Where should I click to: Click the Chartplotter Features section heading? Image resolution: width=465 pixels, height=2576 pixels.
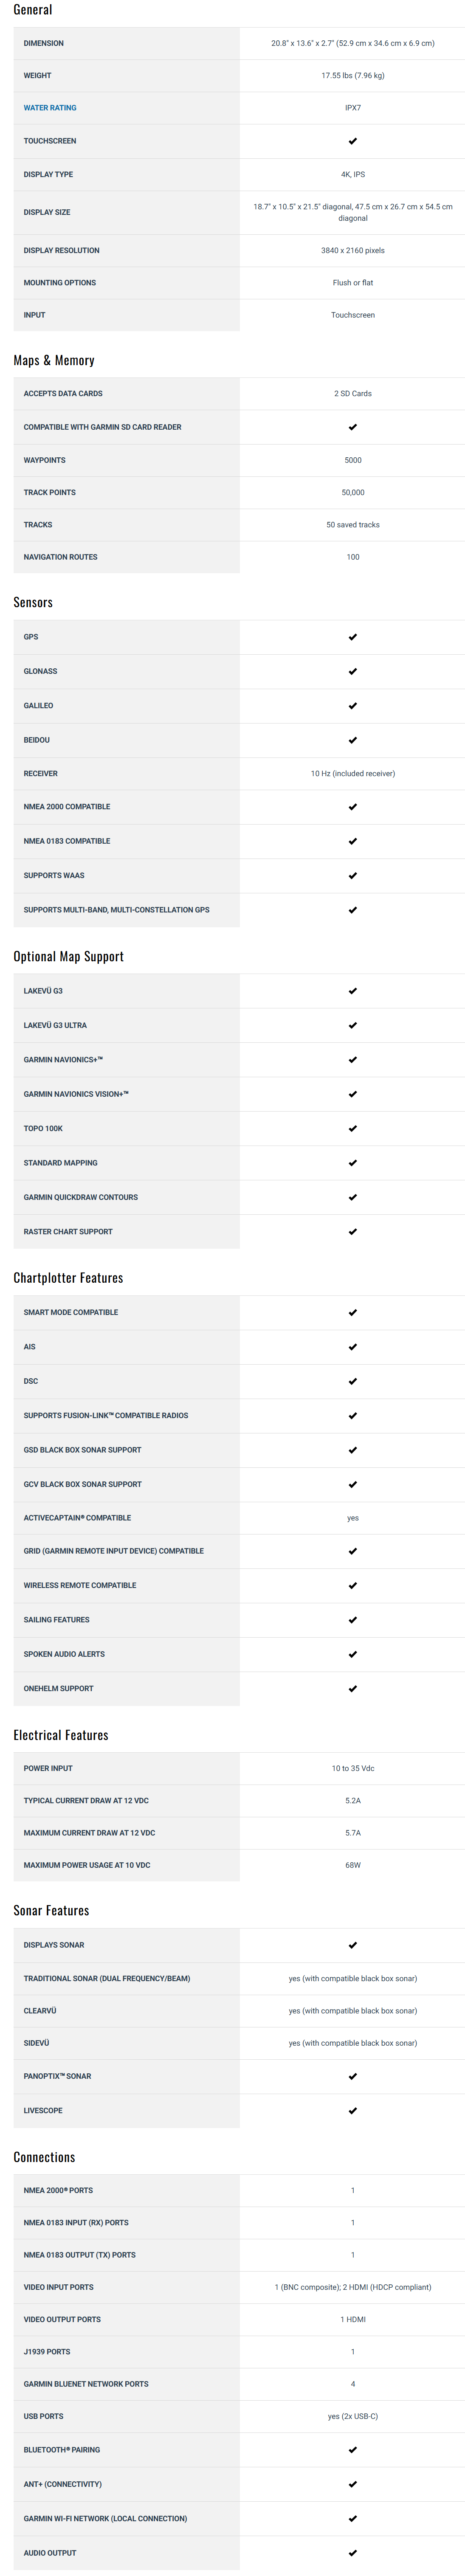(x=68, y=1278)
